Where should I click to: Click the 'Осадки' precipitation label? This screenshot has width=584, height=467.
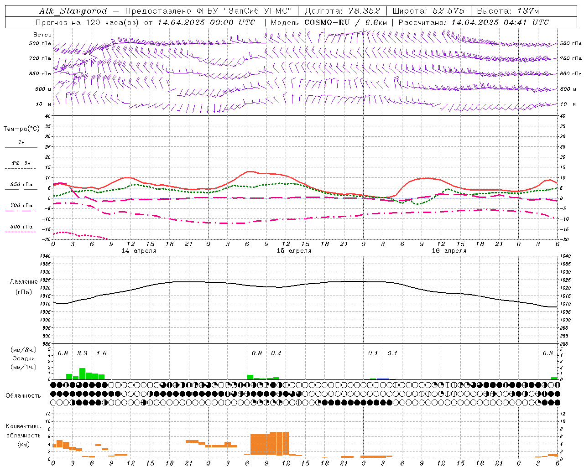(x=24, y=358)
